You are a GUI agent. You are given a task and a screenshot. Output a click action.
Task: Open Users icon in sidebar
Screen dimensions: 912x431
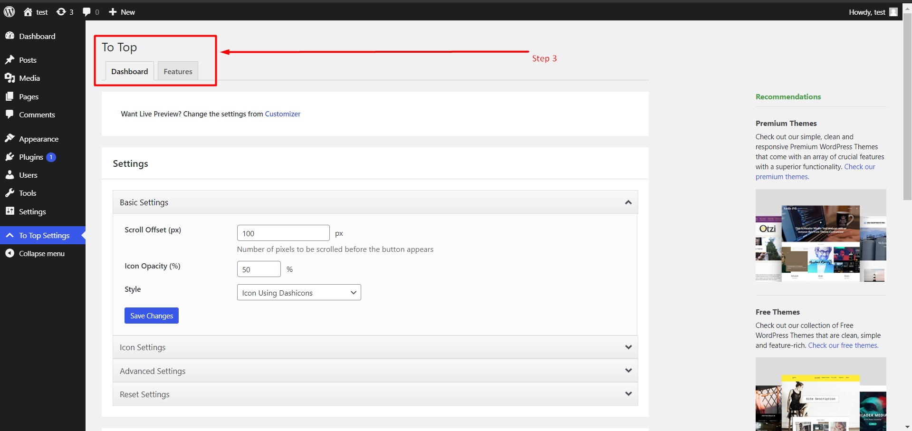10,175
